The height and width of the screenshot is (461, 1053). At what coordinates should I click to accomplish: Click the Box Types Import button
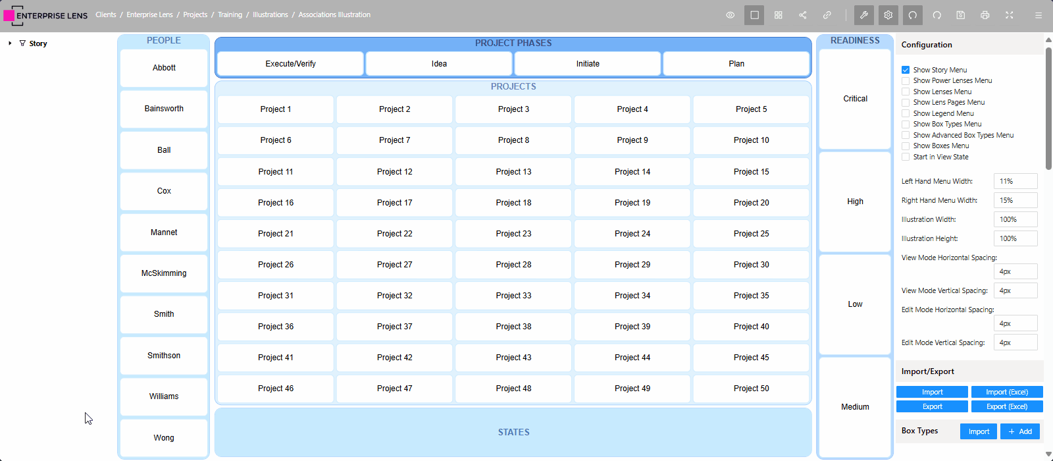[x=979, y=431]
